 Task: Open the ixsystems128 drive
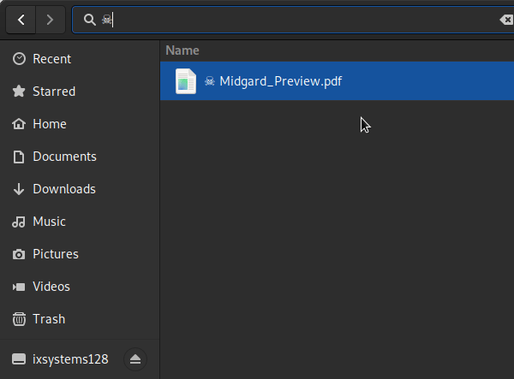[70, 359]
